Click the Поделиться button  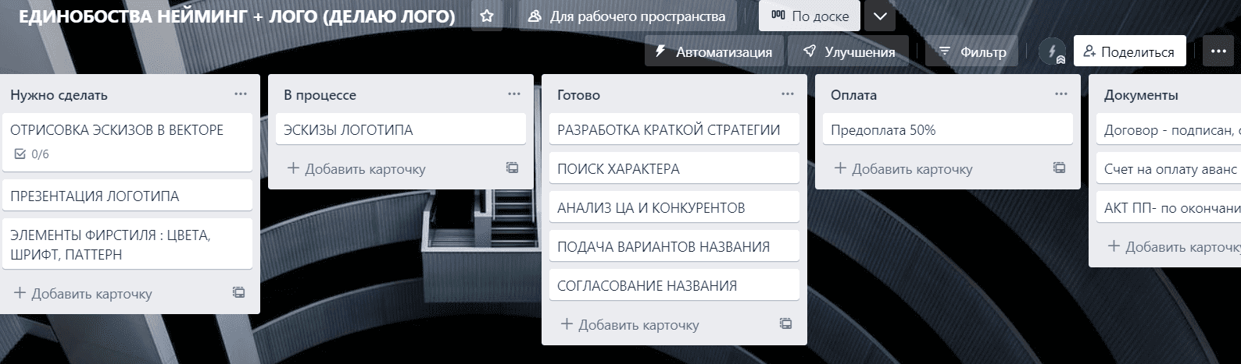pos(1128,51)
